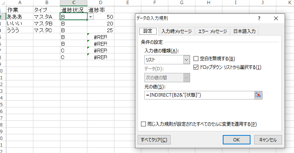Select column G header

click(181, 3)
